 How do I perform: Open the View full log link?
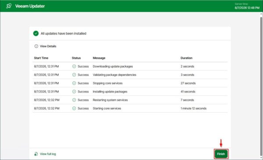pyautogui.click(x=48, y=154)
